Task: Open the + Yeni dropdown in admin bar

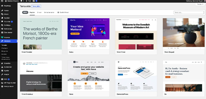Action: coord(28,1)
